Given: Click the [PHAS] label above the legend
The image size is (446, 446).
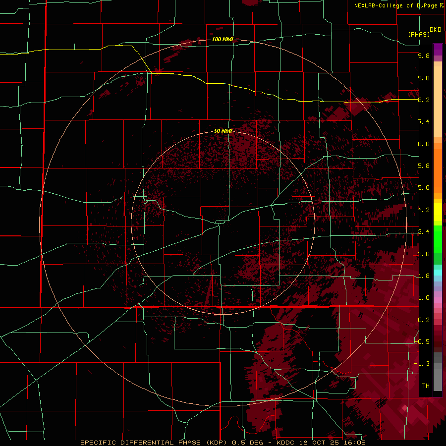Looking at the screenshot, I should tap(419, 34).
